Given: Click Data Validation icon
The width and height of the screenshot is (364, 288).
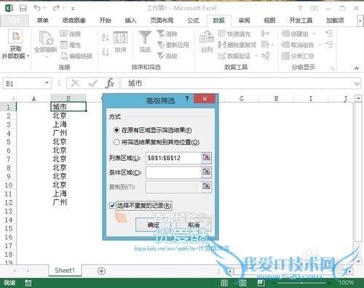Looking at the screenshot, I should point(222,56).
